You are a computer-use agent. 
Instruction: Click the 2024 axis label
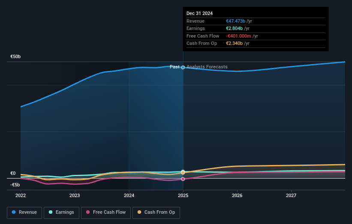[x=129, y=196]
